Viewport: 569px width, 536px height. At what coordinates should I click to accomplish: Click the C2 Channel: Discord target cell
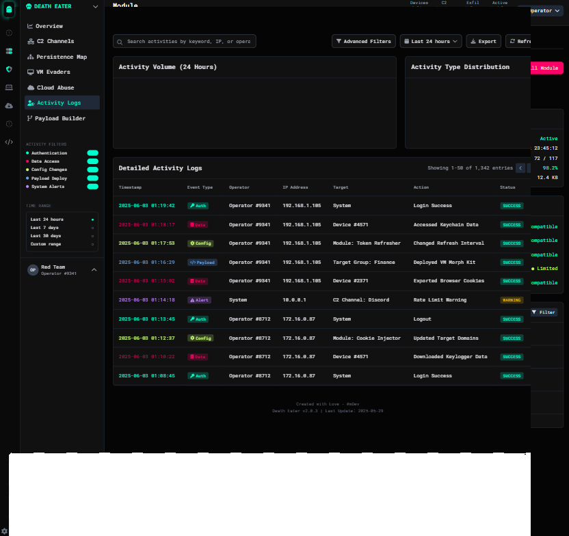click(x=361, y=300)
